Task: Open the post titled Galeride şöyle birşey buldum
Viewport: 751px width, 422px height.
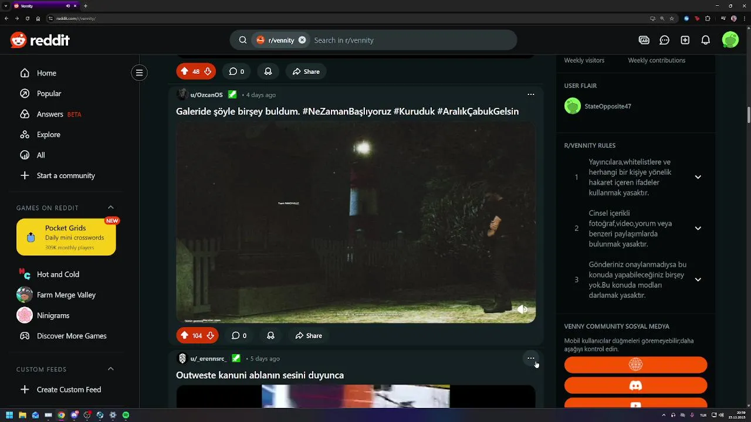Action: (x=347, y=111)
